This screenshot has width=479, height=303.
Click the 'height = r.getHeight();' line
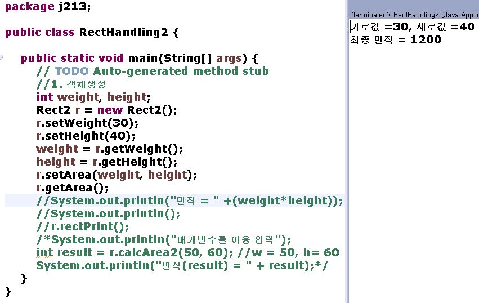[x=106, y=162]
